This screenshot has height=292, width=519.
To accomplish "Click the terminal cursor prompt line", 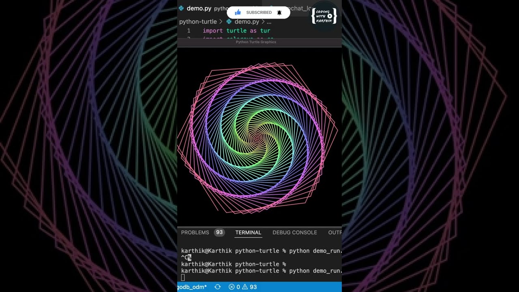I will pyautogui.click(x=183, y=277).
